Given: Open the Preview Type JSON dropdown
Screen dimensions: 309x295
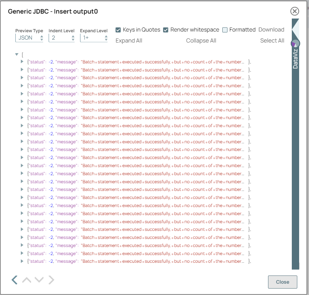Looking at the screenshot, I should click(29, 38).
